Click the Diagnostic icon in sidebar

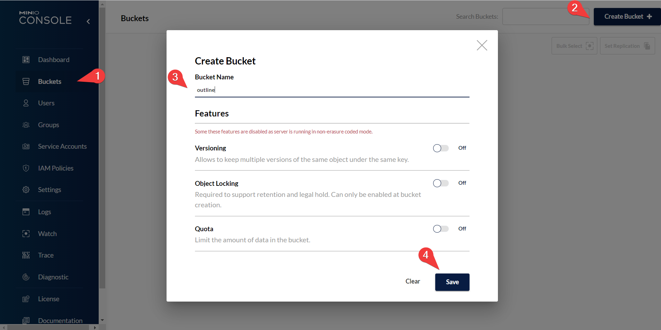coord(26,277)
